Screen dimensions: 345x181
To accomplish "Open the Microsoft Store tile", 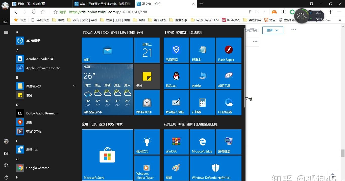I will [x=108, y=155].
